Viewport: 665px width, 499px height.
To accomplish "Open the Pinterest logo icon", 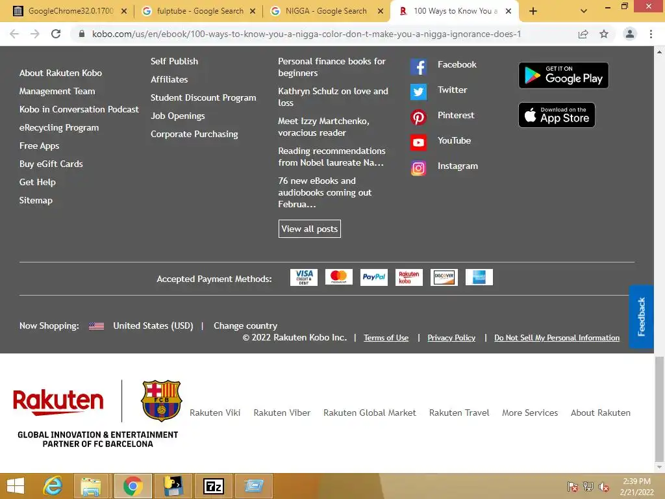I will coord(418,118).
